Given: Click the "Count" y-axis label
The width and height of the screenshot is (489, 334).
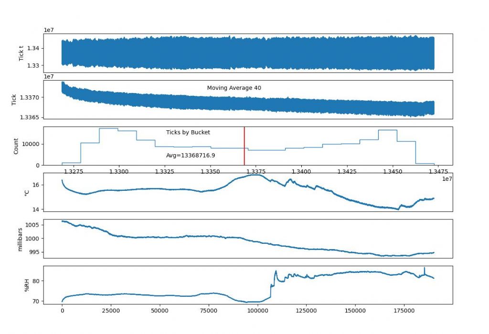Looking at the screenshot, I should [16, 146].
